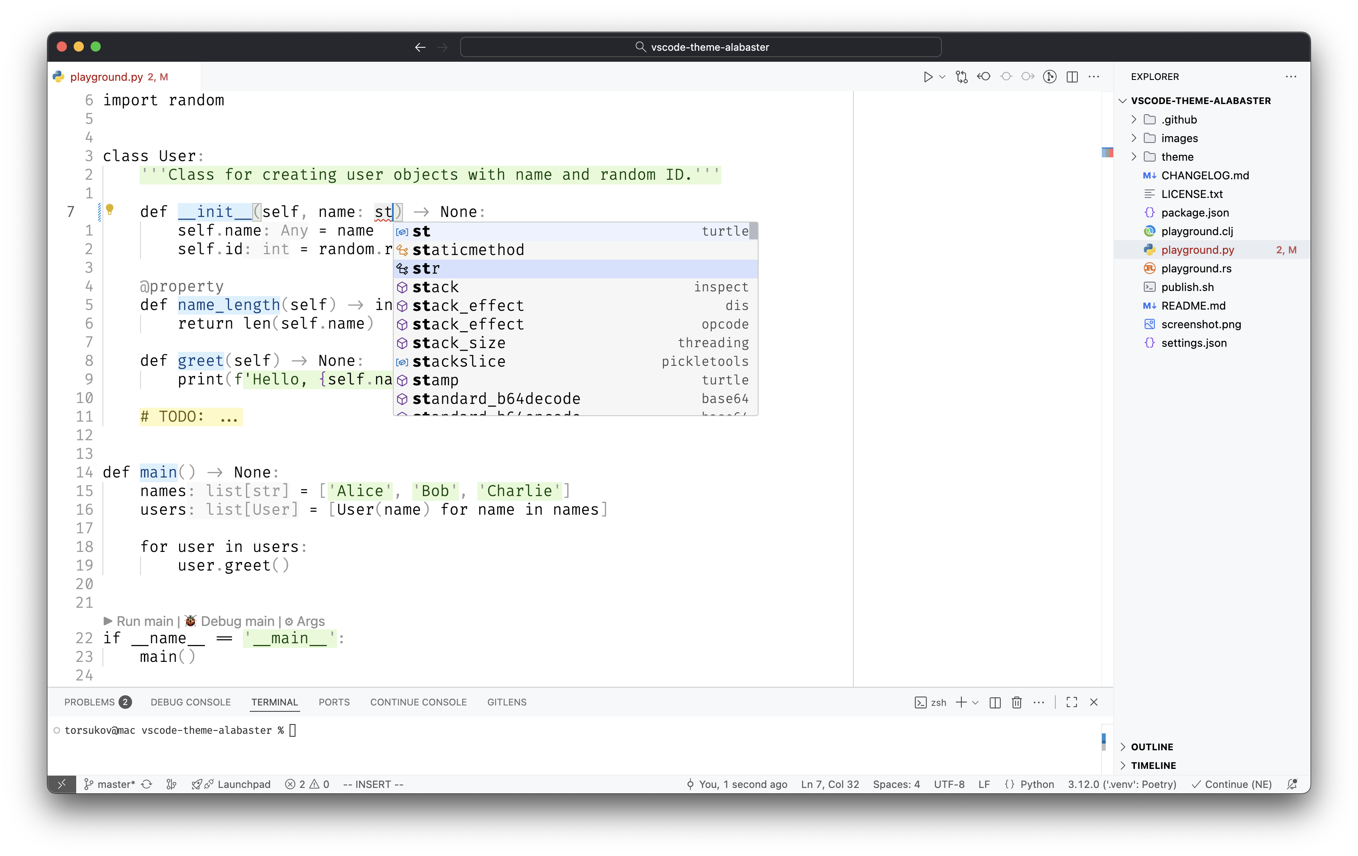Toggle Continue (NE) autocomplete status
This screenshot has width=1358, height=856.
click(x=1232, y=784)
